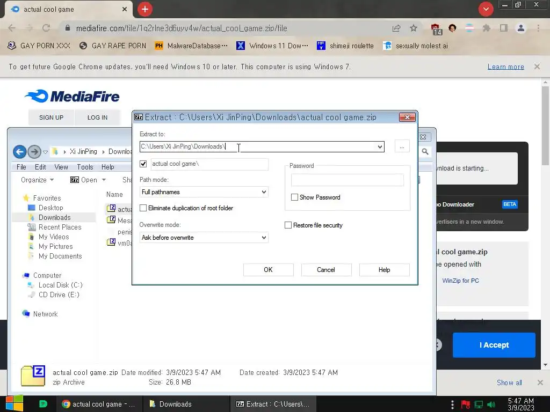The image size is (550, 412).
Task: Open the Explorer Tools menu
Action: click(85, 167)
